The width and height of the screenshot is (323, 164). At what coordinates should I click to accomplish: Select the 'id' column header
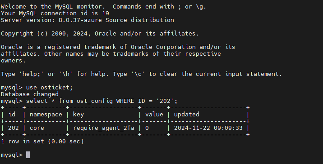click(12, 114)
